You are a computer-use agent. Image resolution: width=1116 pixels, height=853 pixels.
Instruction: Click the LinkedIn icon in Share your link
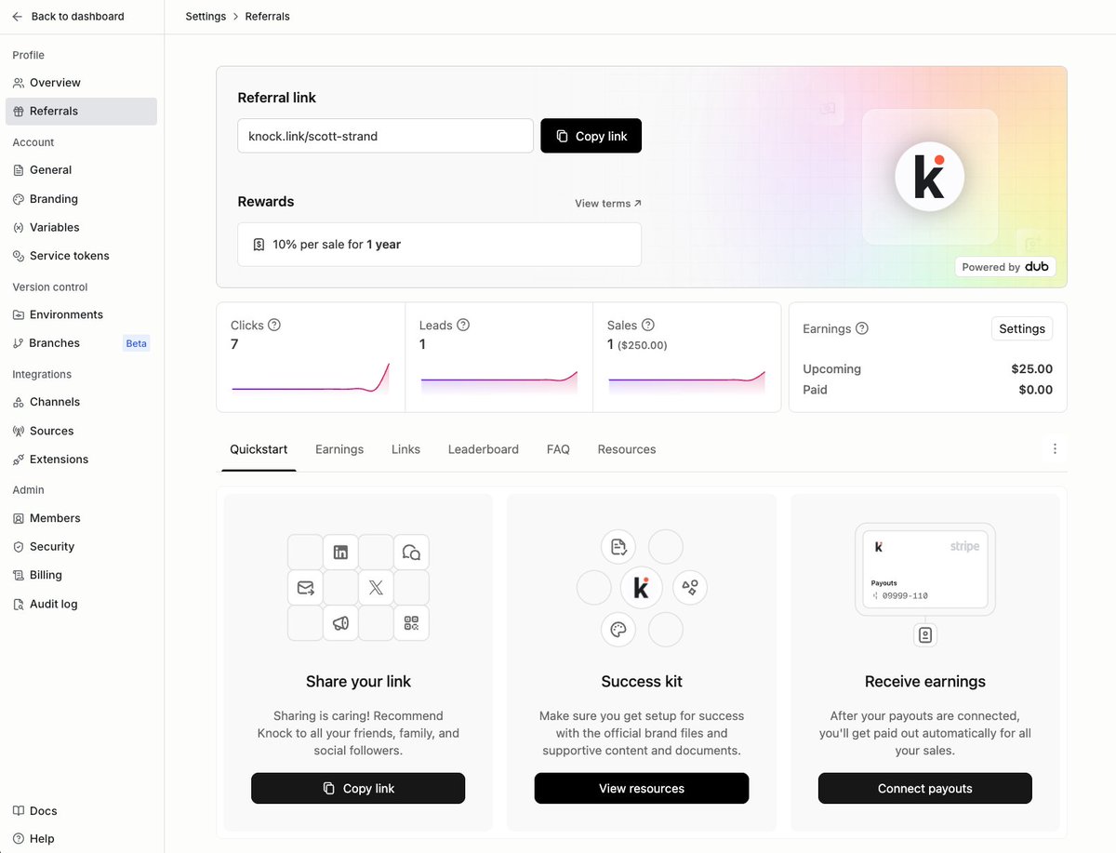click(x=340, y=553)
